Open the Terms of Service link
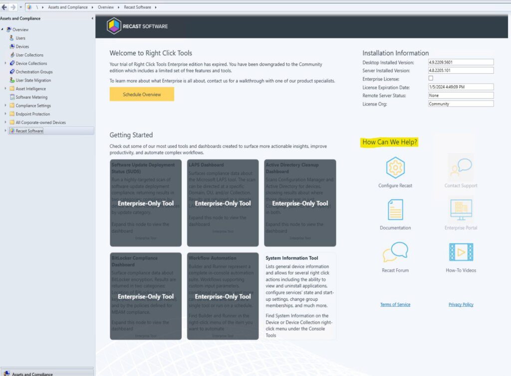The width and height of the screenshot is (511, 376). [395, 304]
